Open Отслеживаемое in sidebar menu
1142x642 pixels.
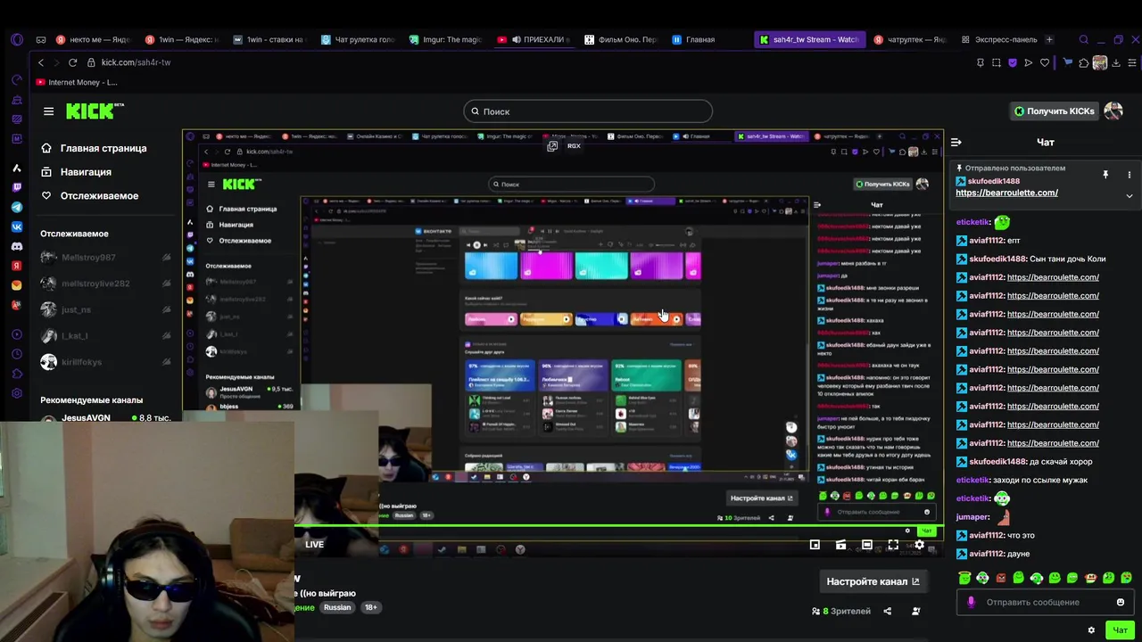coord(89,196)
